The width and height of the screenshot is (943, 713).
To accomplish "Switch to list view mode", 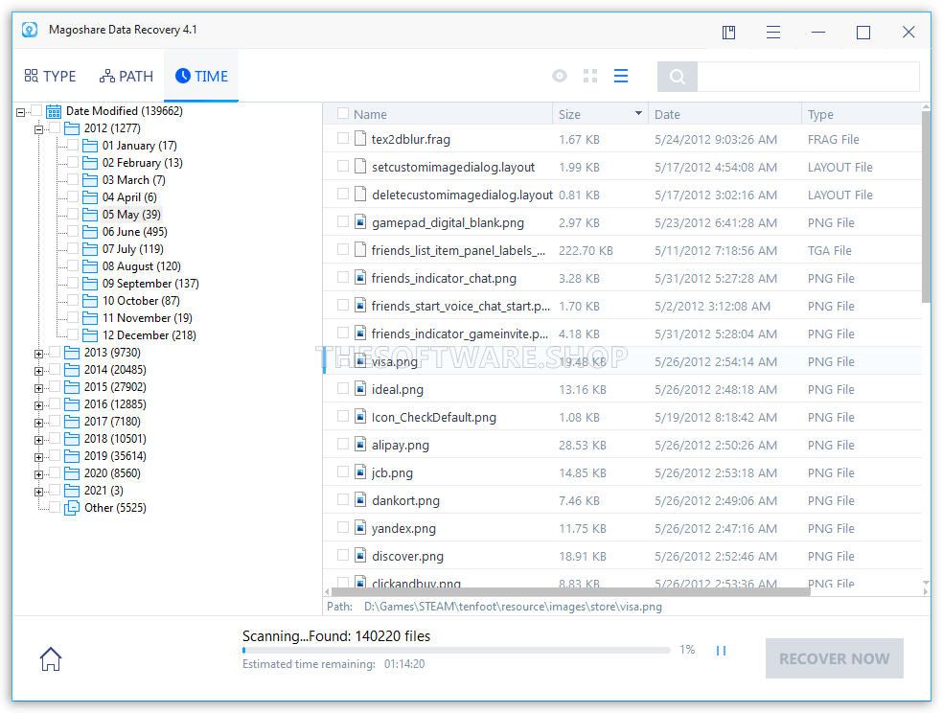I will pyautogui.click(x=621, y=76).
